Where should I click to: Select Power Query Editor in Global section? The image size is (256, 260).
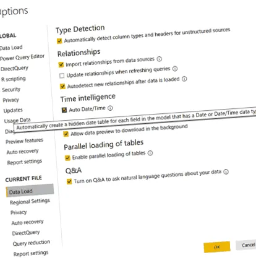click(22, 58)
